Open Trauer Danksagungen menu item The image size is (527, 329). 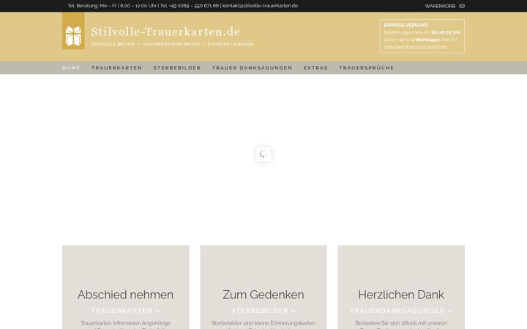(x=252, y=68)
